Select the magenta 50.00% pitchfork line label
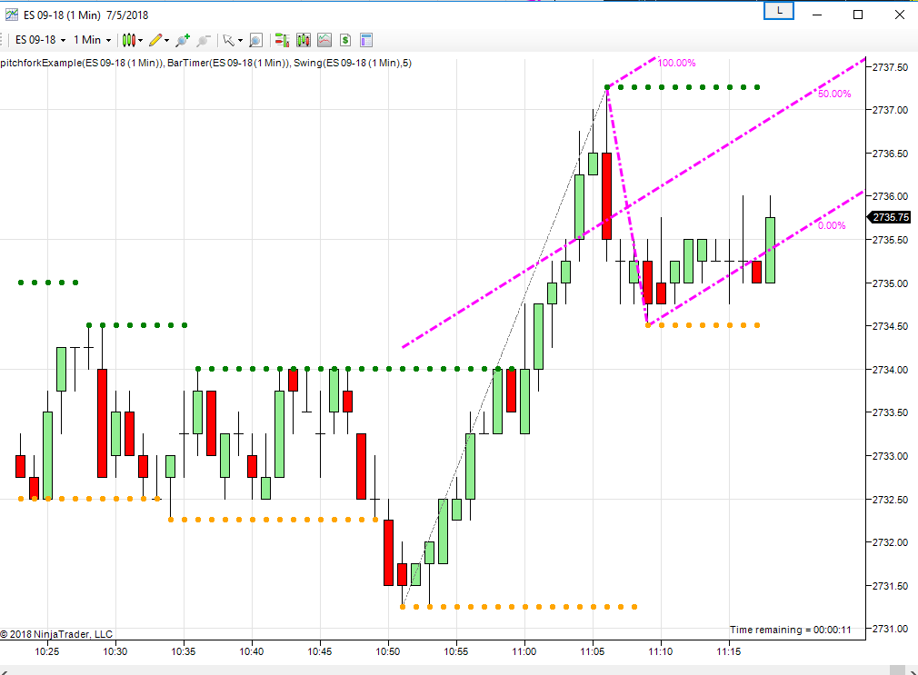Screen dimensions: 918x675 click(x=834, y=94)
